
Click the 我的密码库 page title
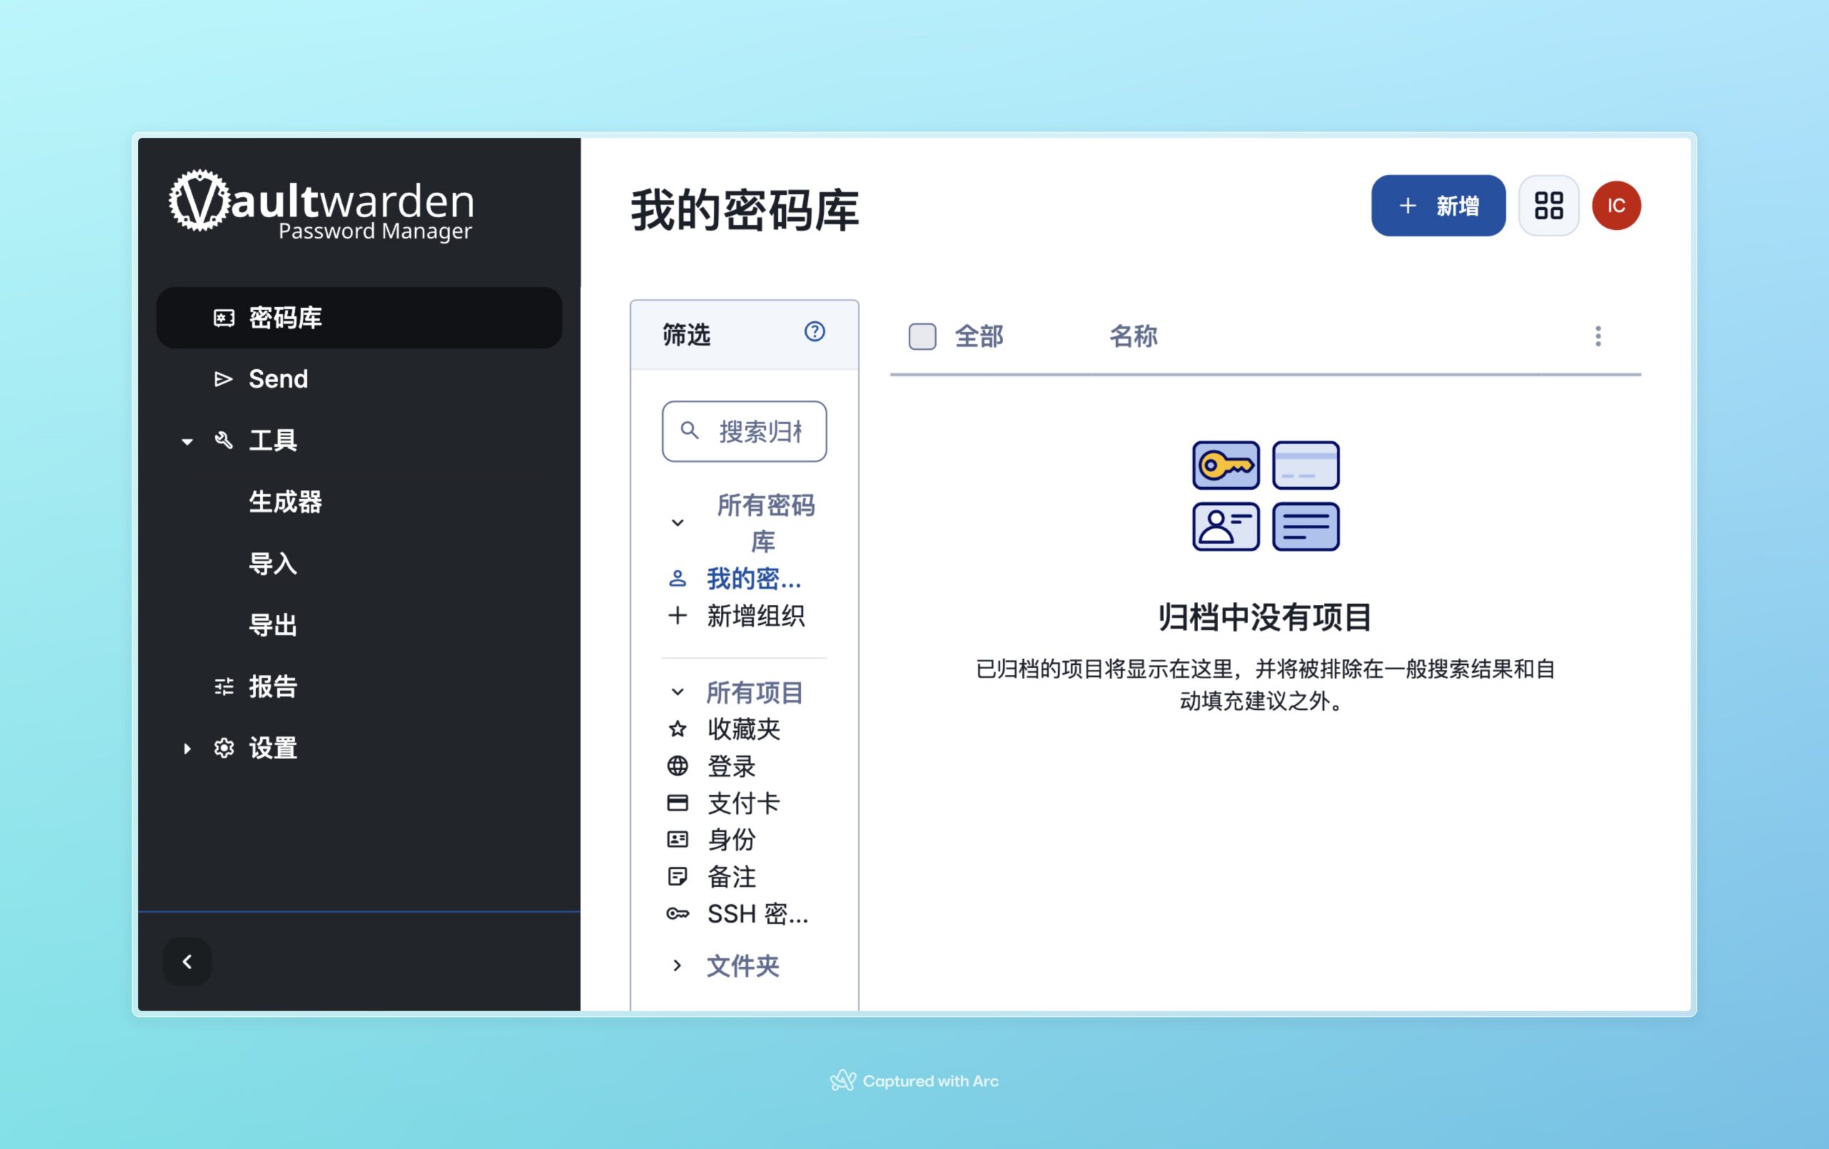(744, 211)
